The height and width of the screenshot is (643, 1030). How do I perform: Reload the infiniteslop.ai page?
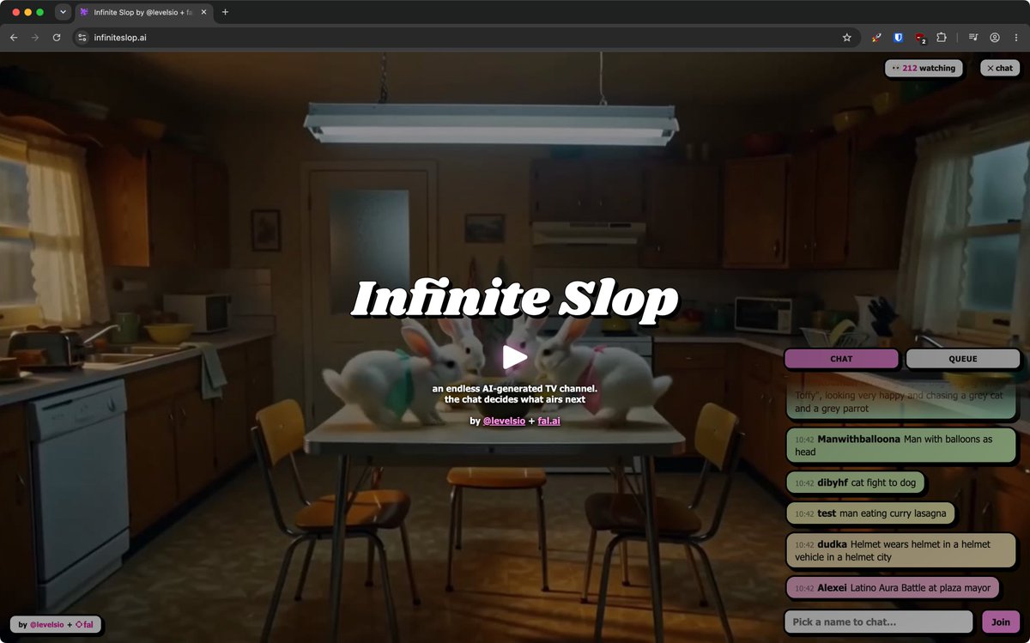click(57, 38)
